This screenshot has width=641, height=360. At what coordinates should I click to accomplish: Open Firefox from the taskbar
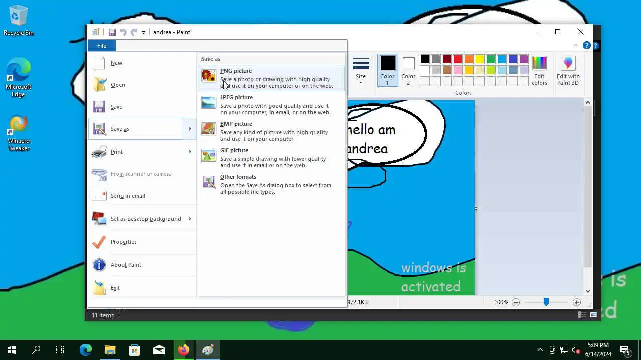pos(184,350)
